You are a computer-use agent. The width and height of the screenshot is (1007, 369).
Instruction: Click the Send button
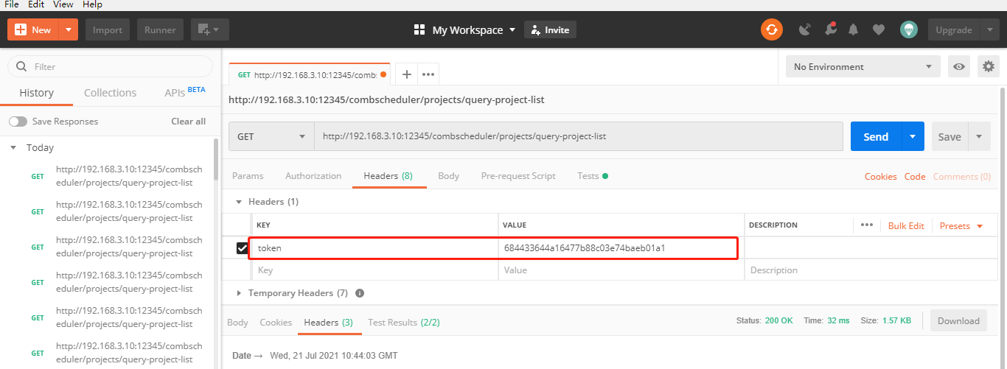click(876, 136)
